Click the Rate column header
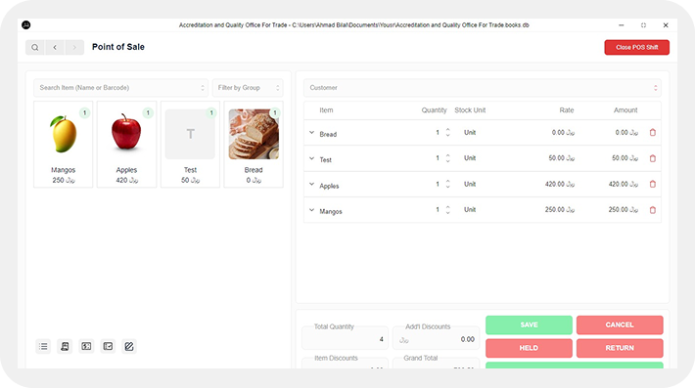The image size is (695, 388). pos(567,110)
